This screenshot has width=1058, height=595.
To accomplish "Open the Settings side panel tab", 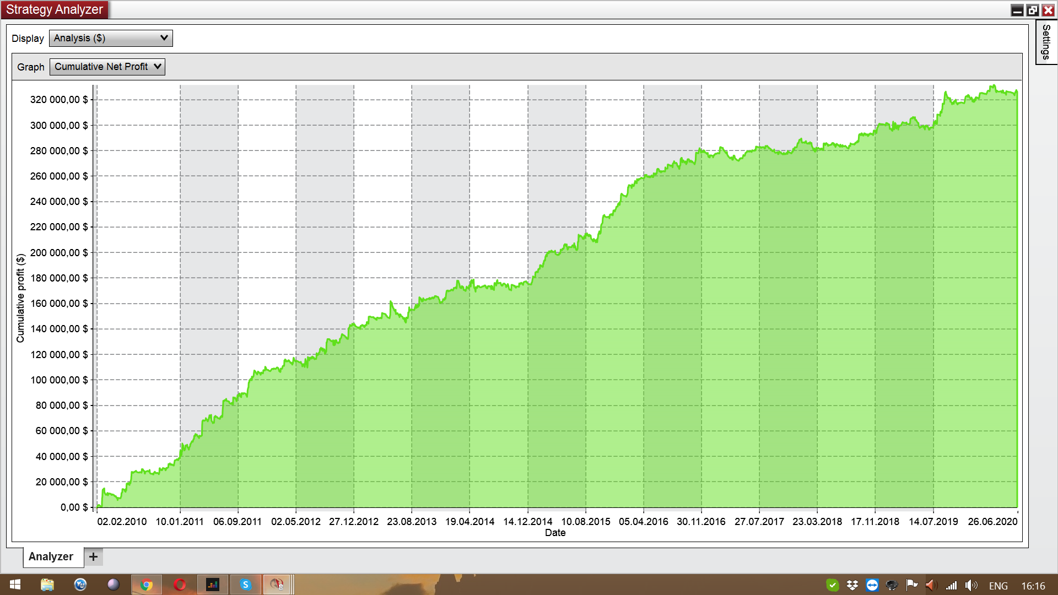I will (x=1045, y=42).
